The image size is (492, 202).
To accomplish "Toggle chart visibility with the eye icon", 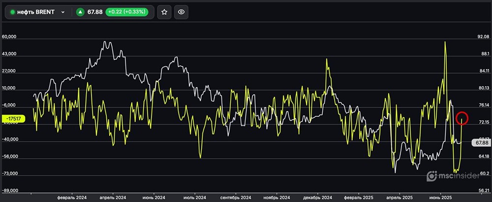I will pos(181,12).
